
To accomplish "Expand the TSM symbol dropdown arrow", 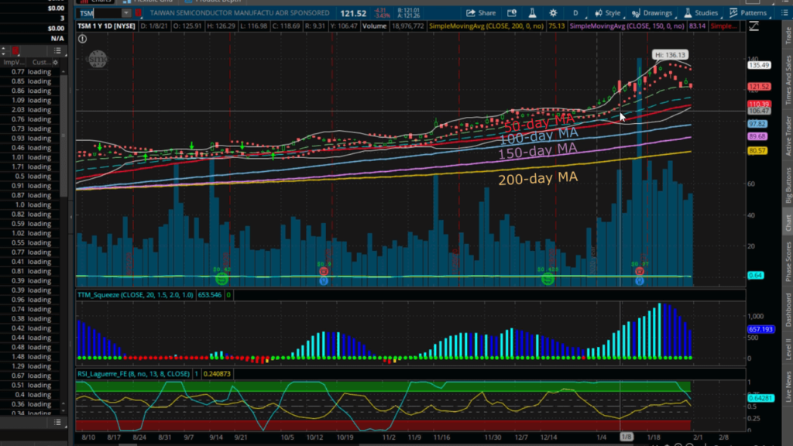I will tap(126, 13).
